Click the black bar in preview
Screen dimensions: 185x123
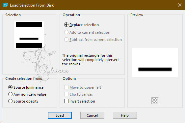point(155,69)
